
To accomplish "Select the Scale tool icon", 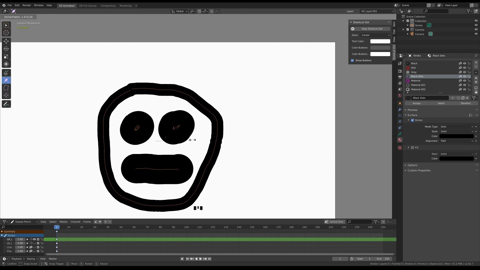I will point(6,56).
